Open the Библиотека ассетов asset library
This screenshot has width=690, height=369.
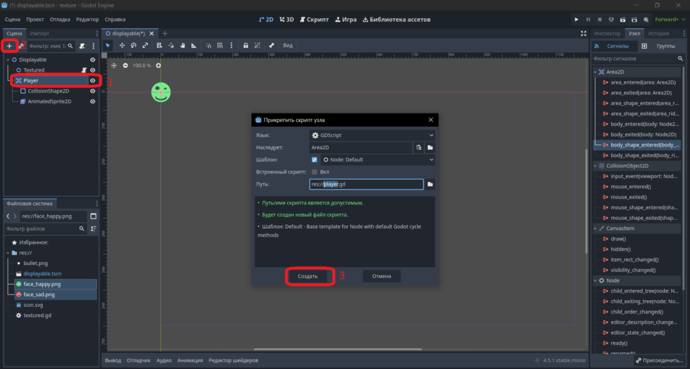coord(396,20)
